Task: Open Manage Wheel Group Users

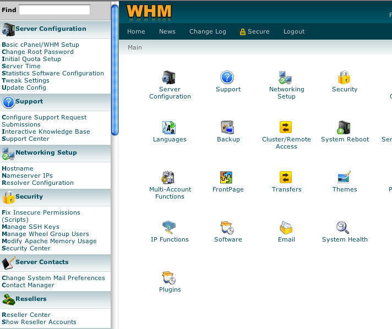Action: tap(46, 234)
